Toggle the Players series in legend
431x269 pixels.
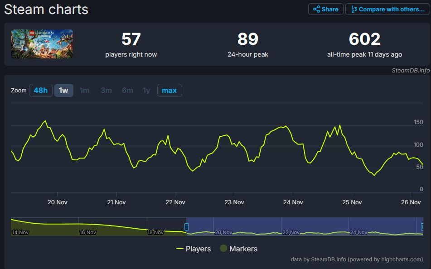pyautogui.click(x=194, y=249)
